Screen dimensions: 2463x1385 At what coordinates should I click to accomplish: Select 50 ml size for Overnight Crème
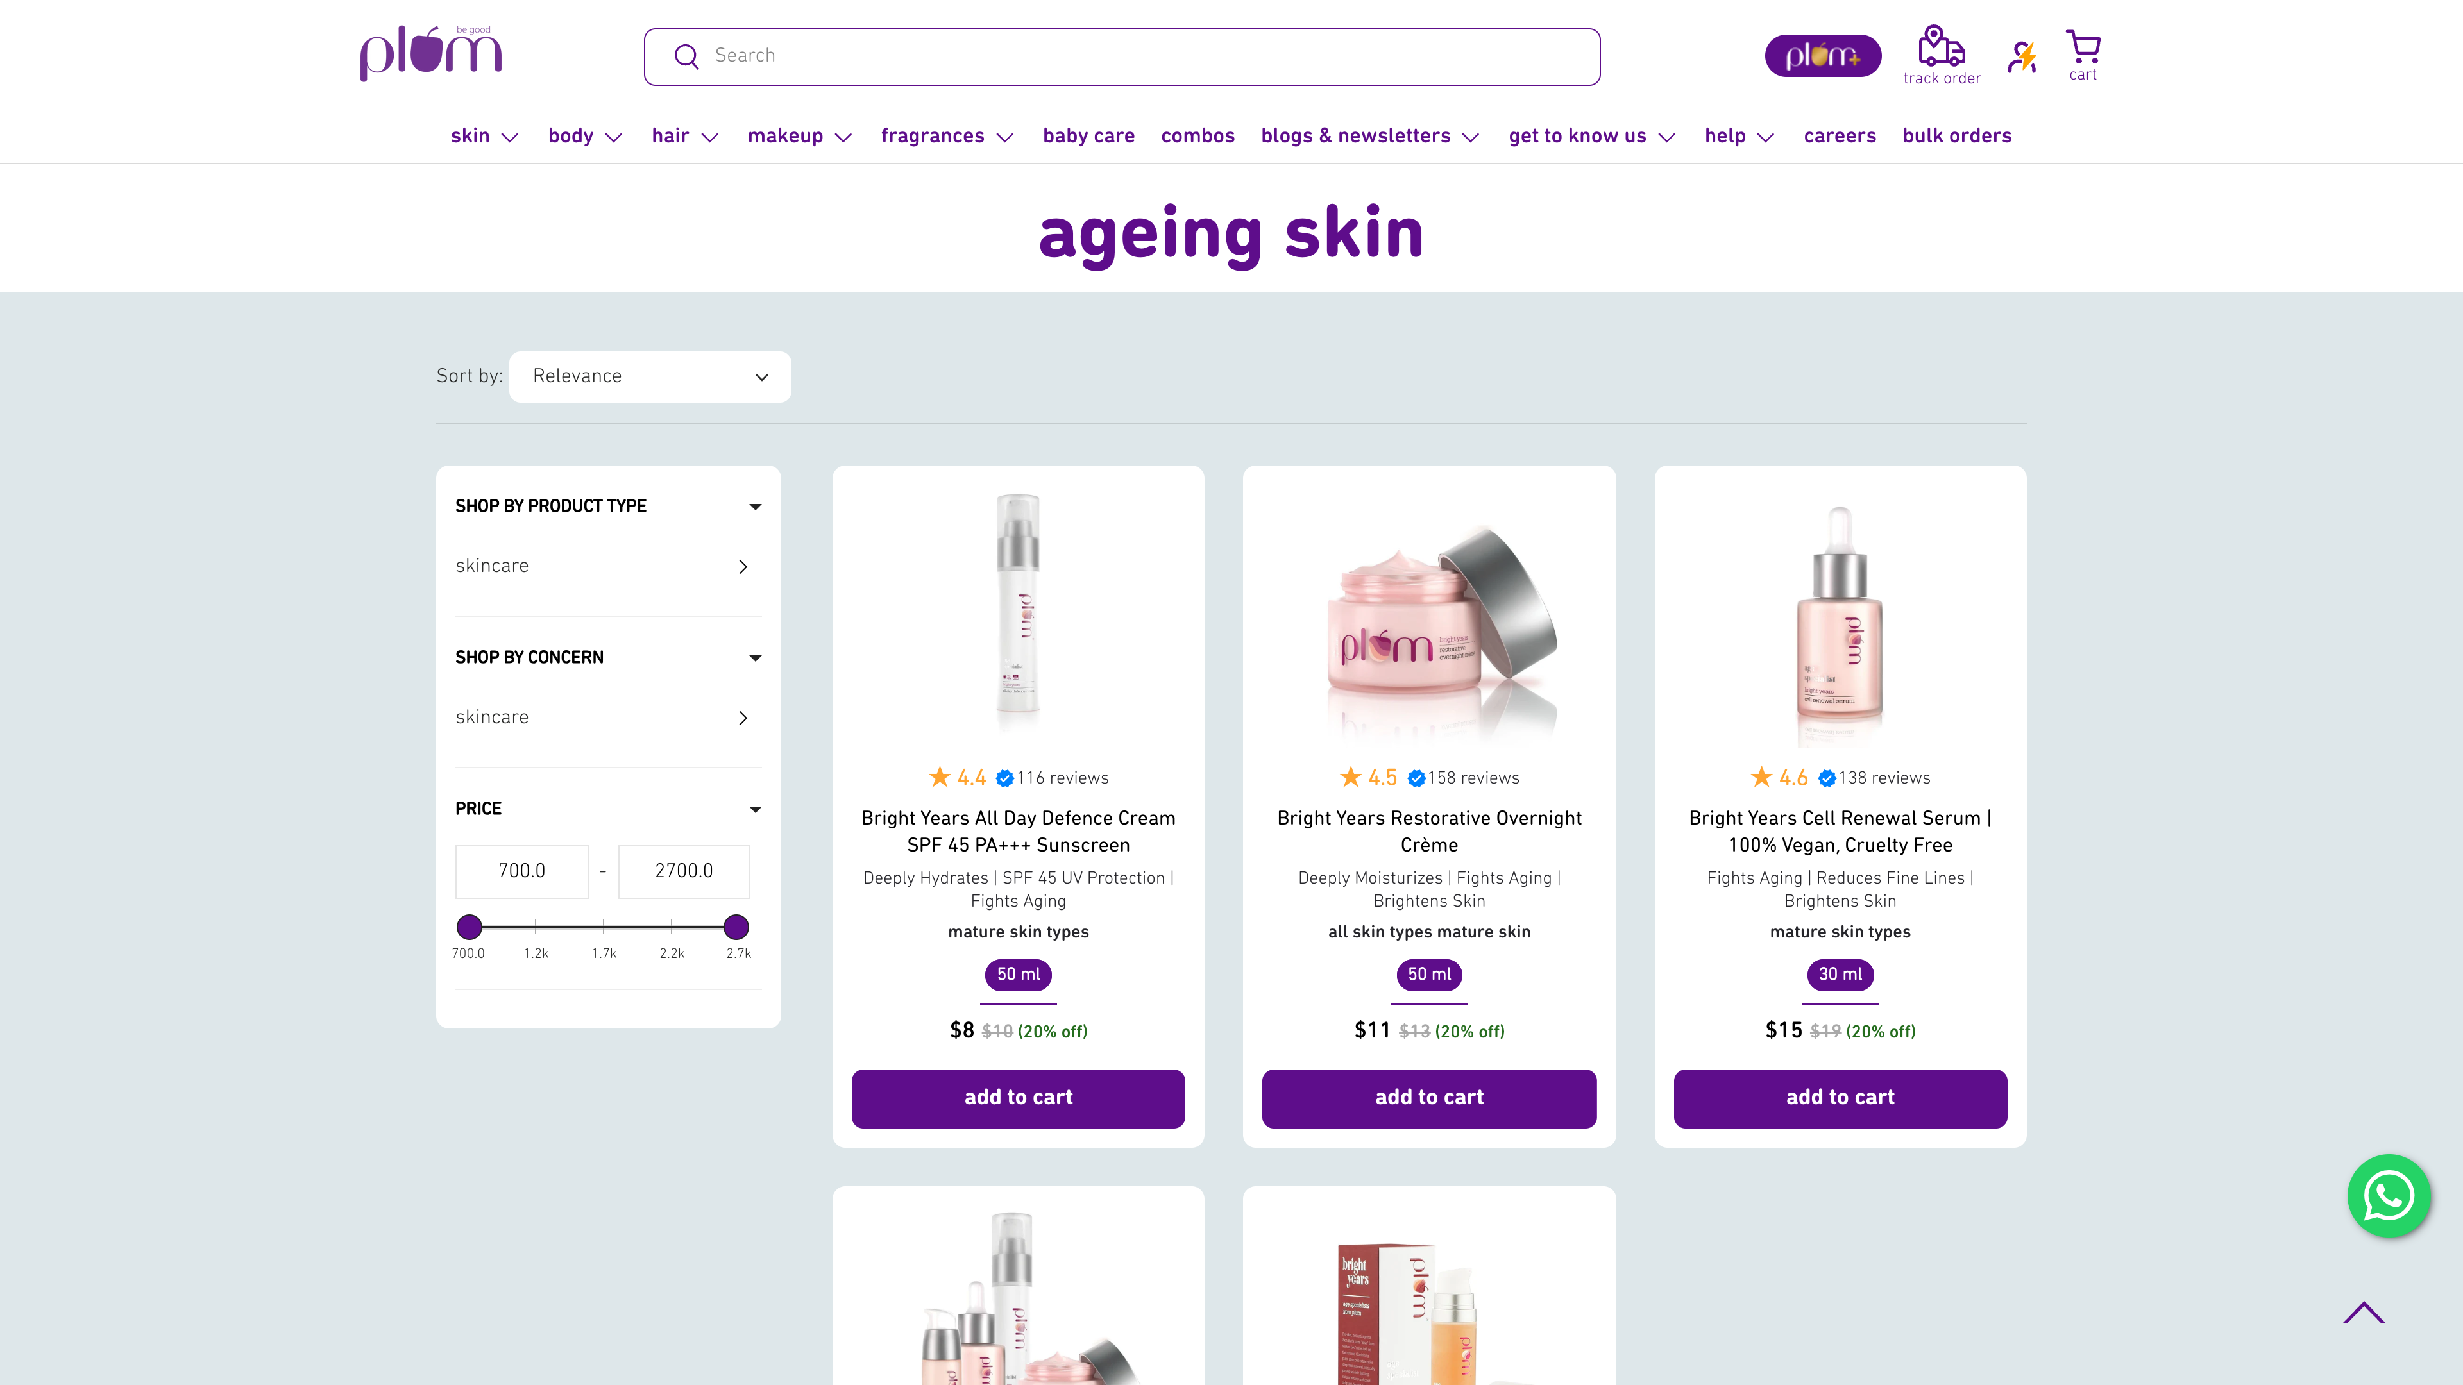[1428, 974]
